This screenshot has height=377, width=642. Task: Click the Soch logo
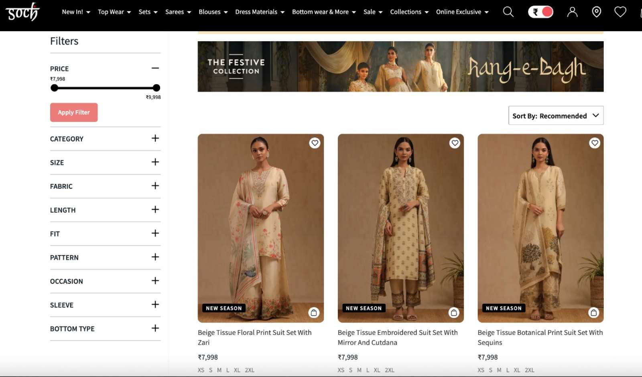(x=22, y=12)
